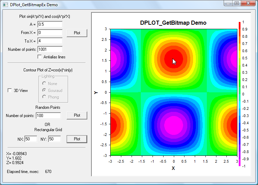
Task: Click the plot title DPLOT_GetBitmap Demo
Action: coord(173,23)
